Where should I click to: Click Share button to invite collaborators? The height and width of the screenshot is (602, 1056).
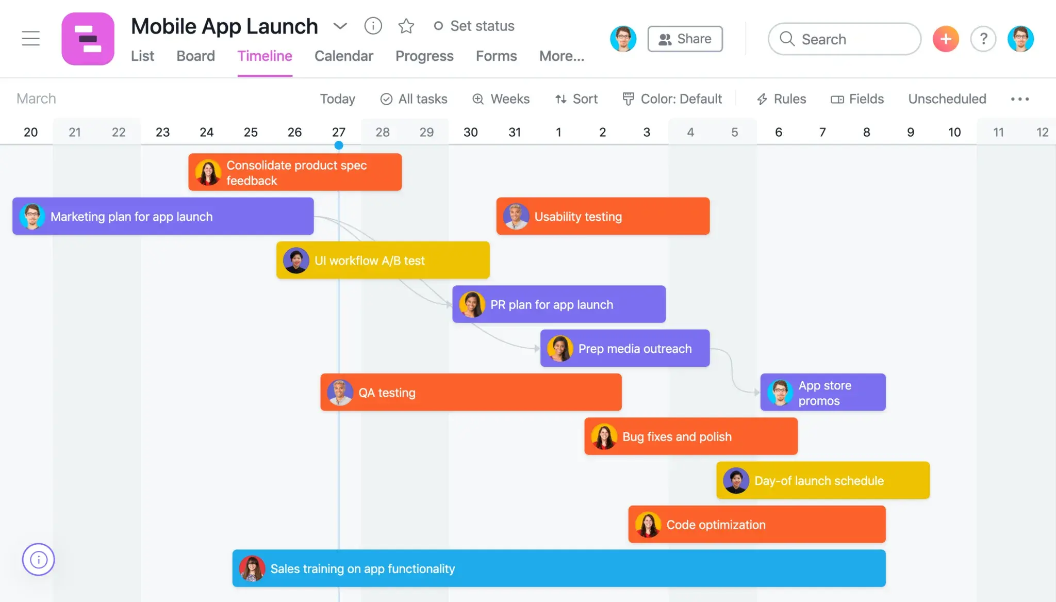(x=685, y=39)
